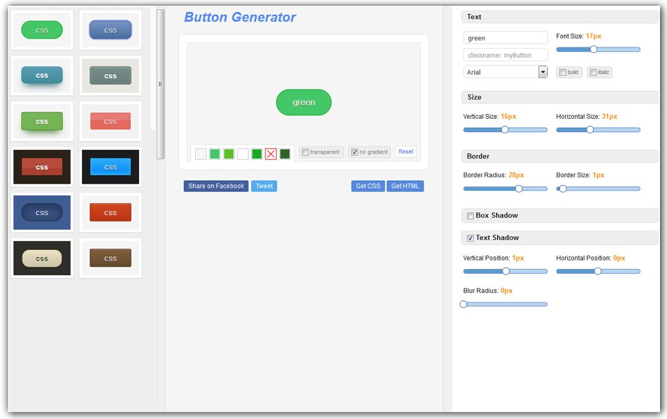Click the green preview button
The image size is (667, 419).
click(303, 102)
